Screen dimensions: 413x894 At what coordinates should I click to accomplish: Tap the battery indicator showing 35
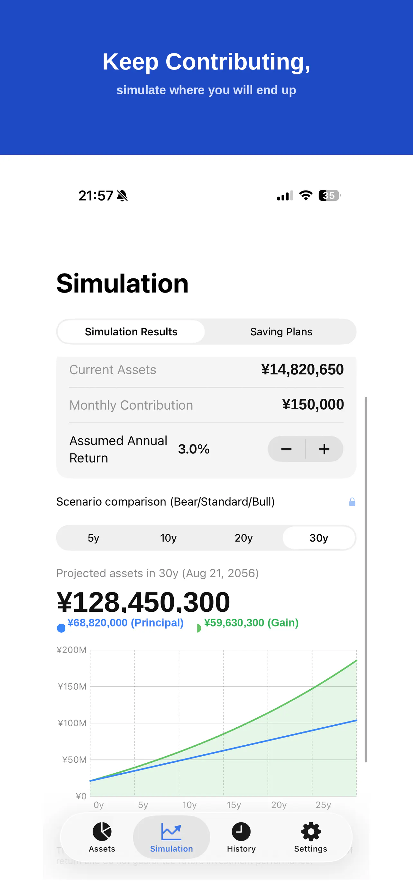click(x=329, y=195)
